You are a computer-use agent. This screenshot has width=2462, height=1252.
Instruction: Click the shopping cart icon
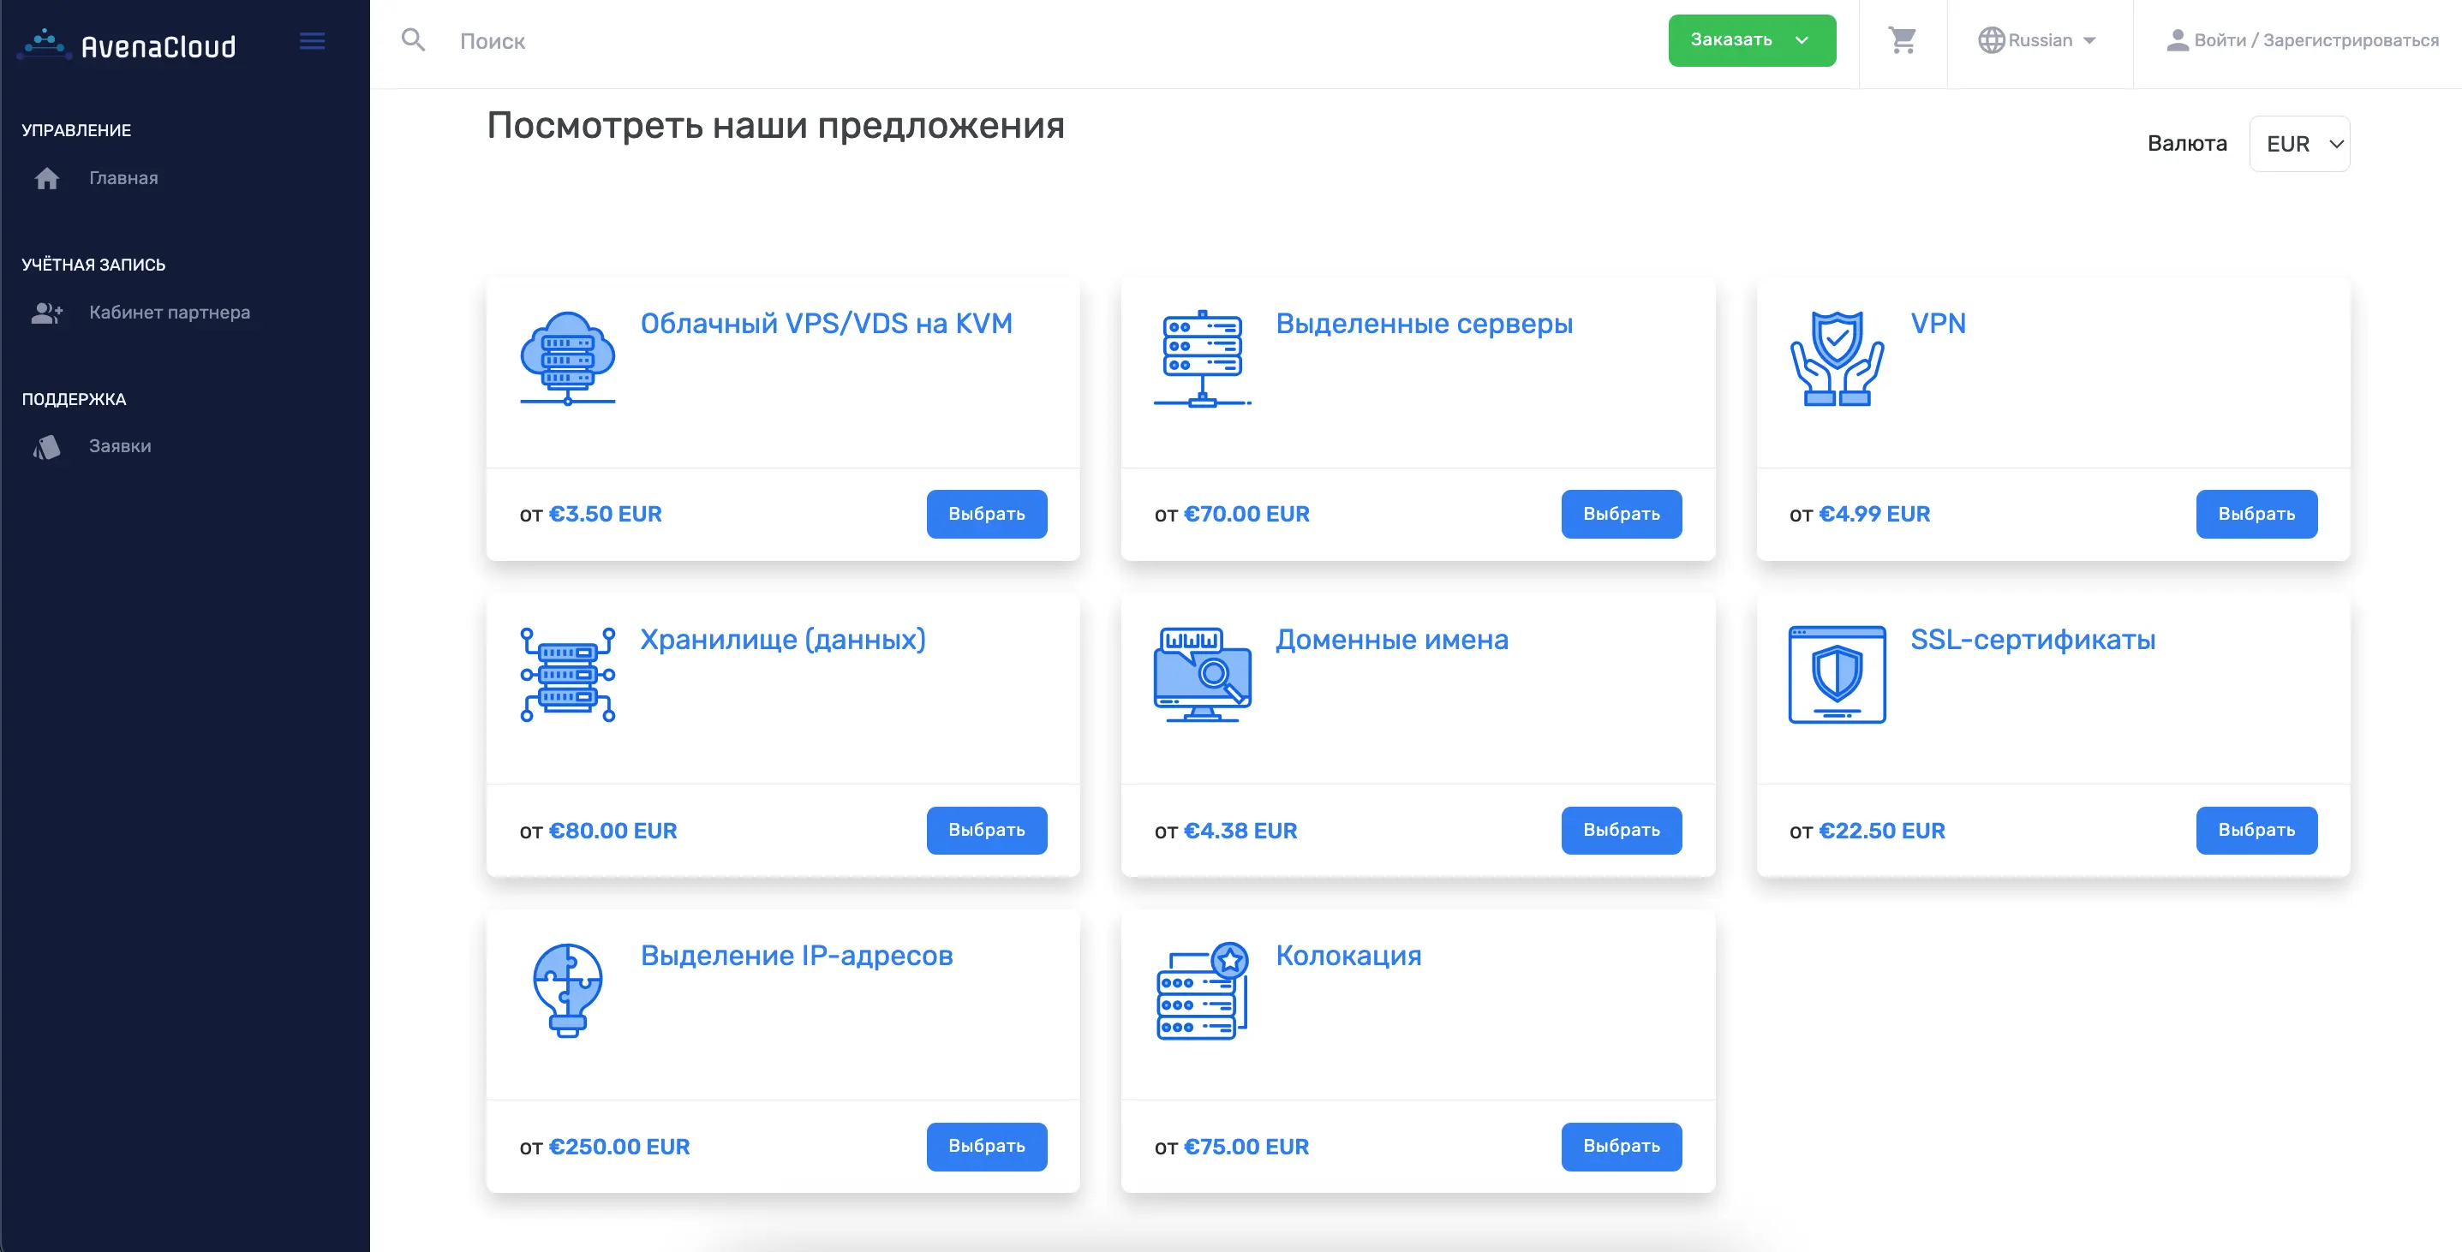tap(1902, 40)
